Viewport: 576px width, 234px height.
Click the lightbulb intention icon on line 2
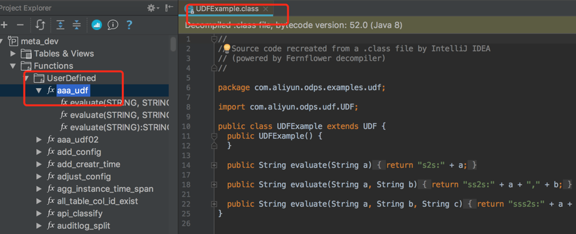click(x=226, y=49)
